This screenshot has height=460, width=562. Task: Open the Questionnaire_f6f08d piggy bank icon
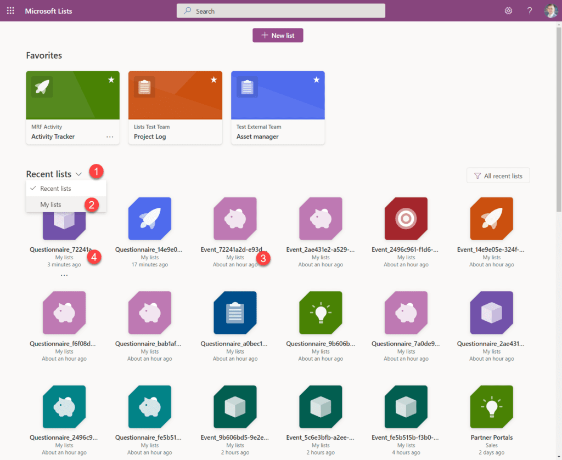pos(64,313)
